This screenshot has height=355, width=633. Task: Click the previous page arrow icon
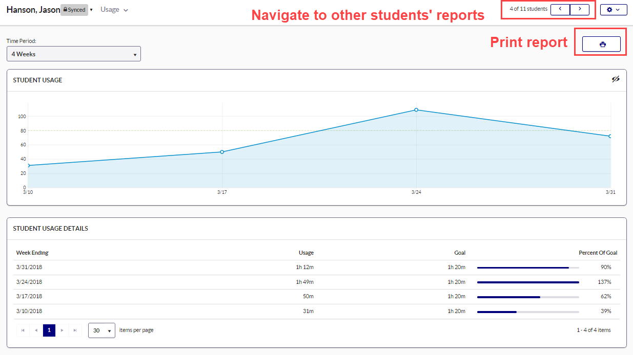point(35,330)
